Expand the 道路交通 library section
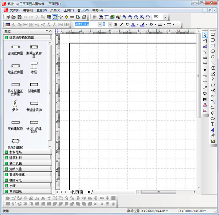 [x=27, y=169]
